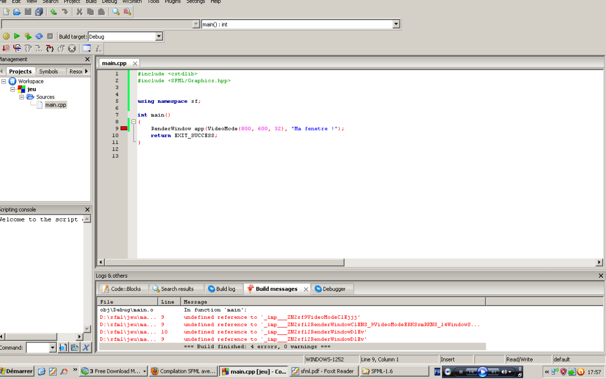Close the main.cpp editor tab
Screen dimensions: 606x379
pos(135,63)
